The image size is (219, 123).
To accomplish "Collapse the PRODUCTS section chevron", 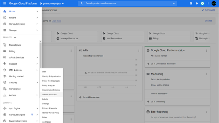I will pyautogui.click(x=15, y=37).
